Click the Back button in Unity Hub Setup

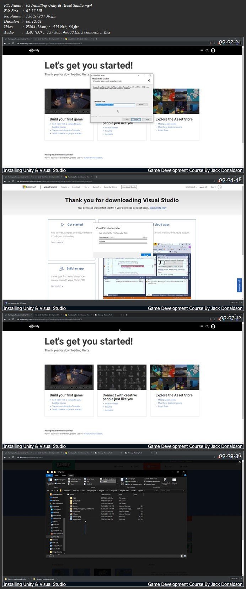click(x=126, y=119)
